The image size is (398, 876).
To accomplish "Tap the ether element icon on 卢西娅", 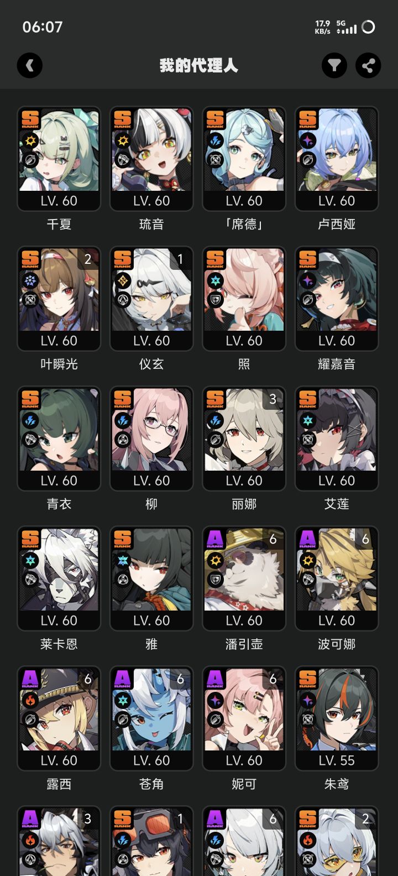I will point(308,142).
